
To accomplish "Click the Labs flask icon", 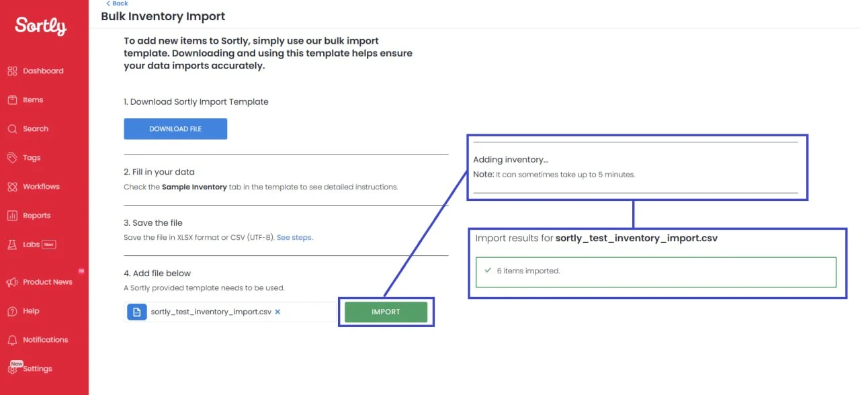I will 12,245.
